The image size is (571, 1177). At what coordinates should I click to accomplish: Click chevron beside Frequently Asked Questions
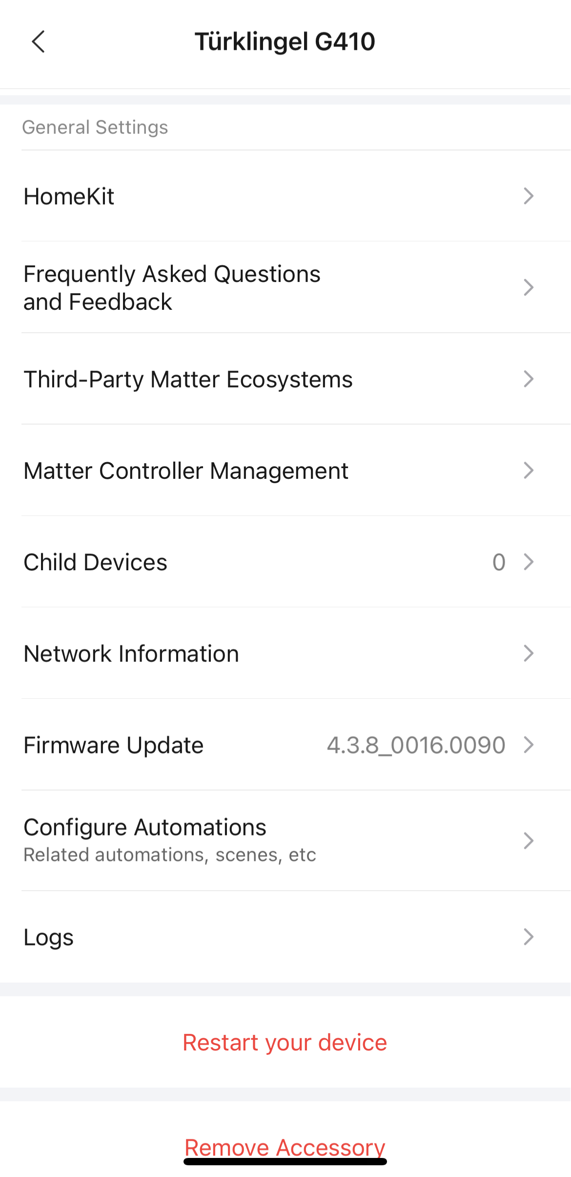528,287
